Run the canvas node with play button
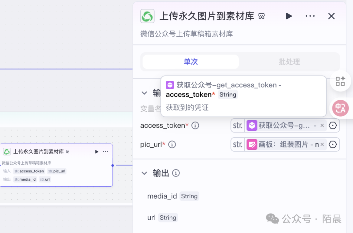 pos(97,152)
